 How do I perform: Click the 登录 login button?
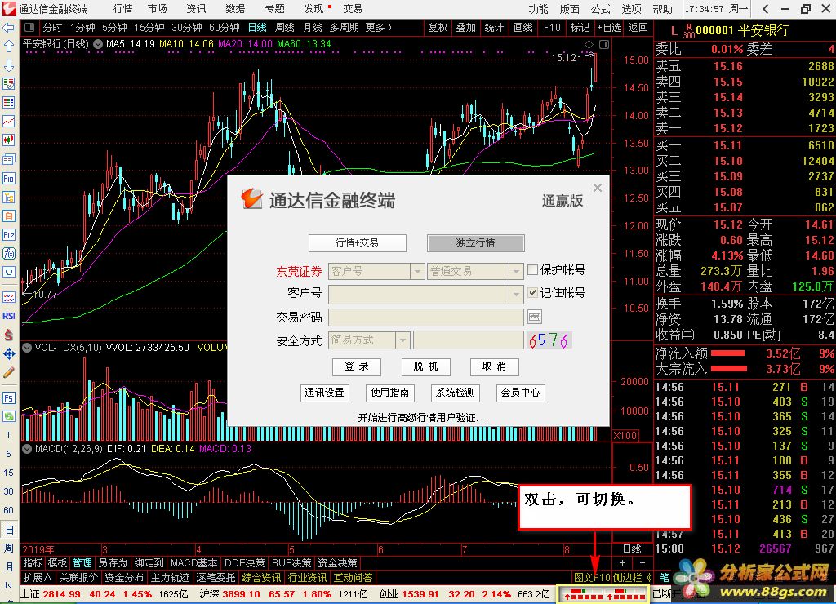[x=357, y=366]
